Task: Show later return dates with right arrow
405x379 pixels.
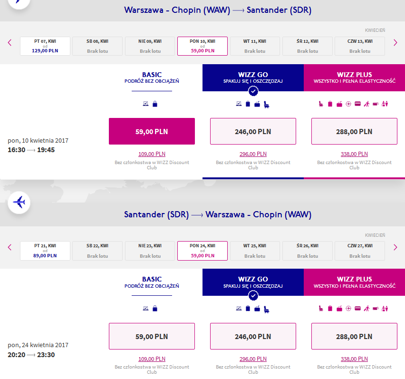Action: [395, 247]
